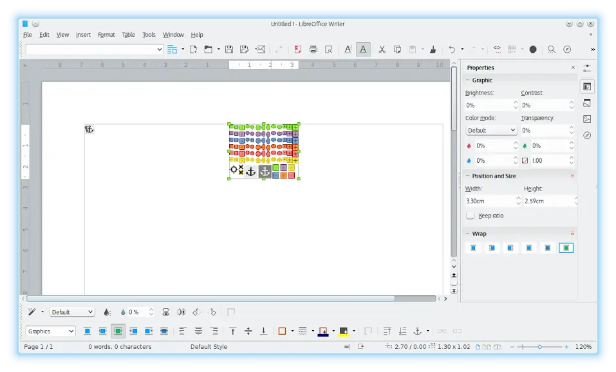The width and height of the screenshot is (616, 372).
Task: Expand the Open file dropdown arrow
Action: click(218, 50)
